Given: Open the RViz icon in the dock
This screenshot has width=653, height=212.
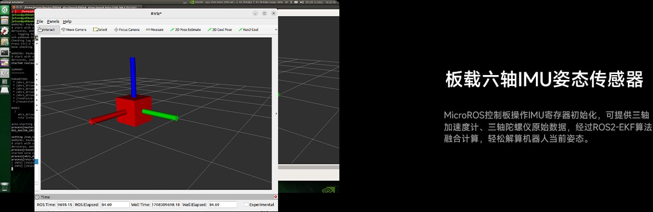Looking at the screenshot, I should [4, 73].
